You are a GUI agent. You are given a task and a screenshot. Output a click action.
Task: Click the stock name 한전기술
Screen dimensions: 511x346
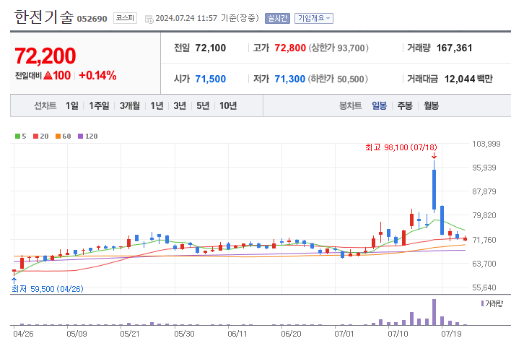44,17
